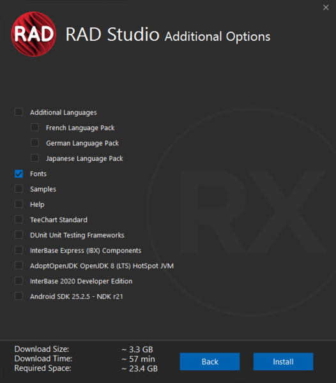This screenshot has width=336, height=383.
Task: Enable the Samples checkbox
Action: [19, 189]
